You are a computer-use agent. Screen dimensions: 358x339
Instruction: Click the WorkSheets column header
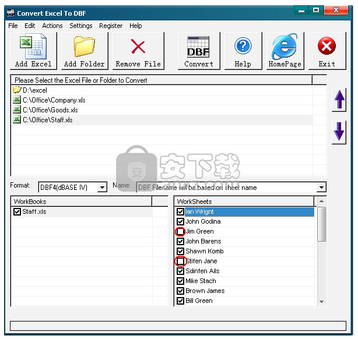click(244, 202)
